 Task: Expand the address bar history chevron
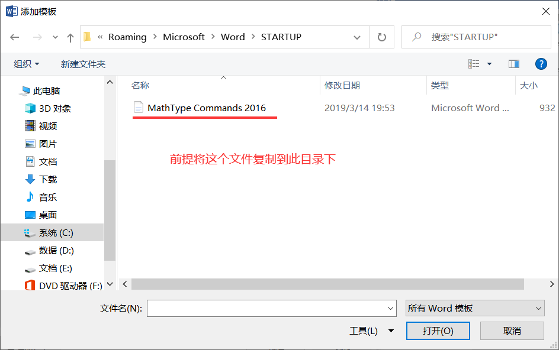pos(358,37)
